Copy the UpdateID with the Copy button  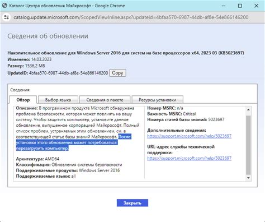click(117, 73)
